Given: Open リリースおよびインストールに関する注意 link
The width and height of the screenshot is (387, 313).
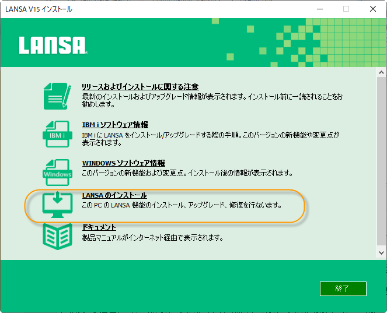Looking at the screenshot, I should (140, 87).
